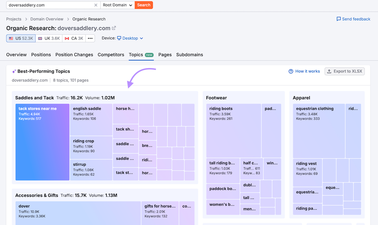Open the Root Domain dropdown
The width and height of the screenshot is (378, 225).
click(x=117, y=5)
